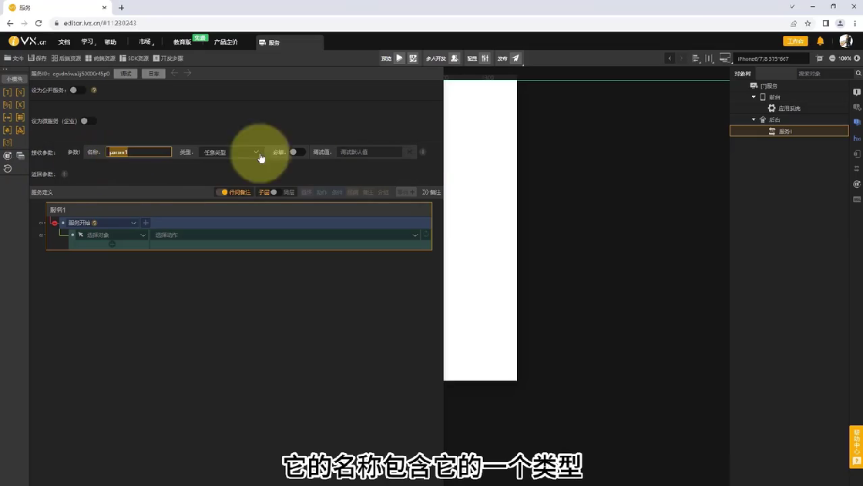863x486 pixels.
Task: Click the plus icon next to 服务开始
Action: click(146, 223)
